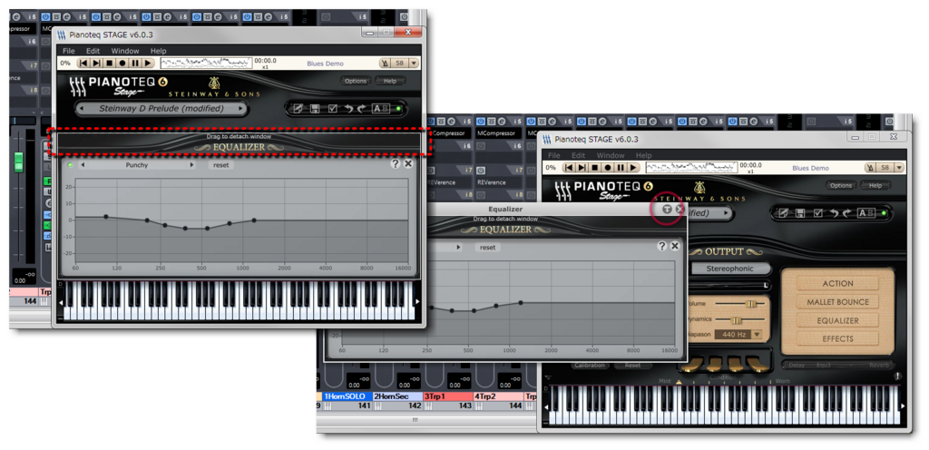Close the detached Equalizer floating window
Screen dimensions: 929x450
pos(679,209)
